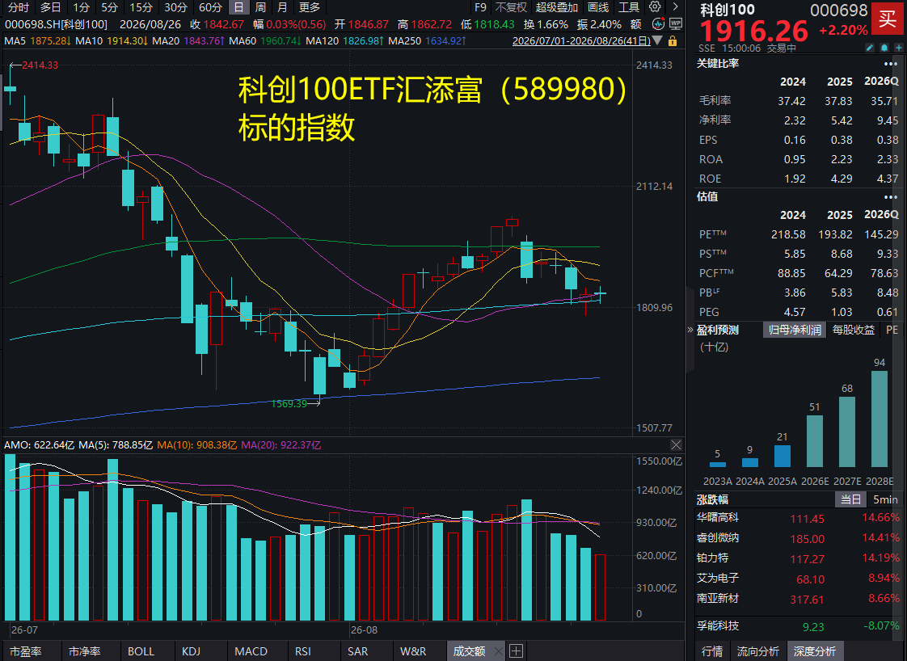The height and width of the screenshot is (661, 907).
Task: Select RSI indicator tab
Action: tap(302, 651)
